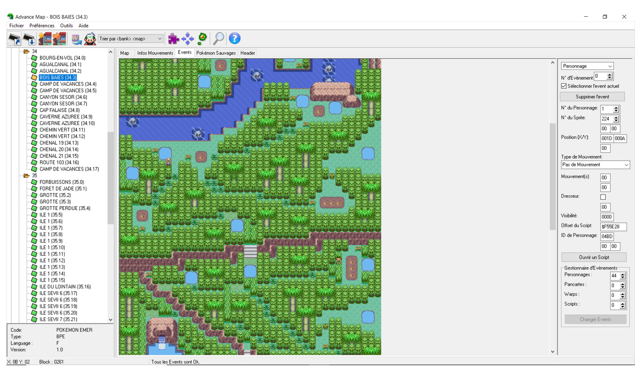Image resolution: width=638 pixels, height=376 pixels.
Task: Click the map icon beside FORBUISSONS (35.0)
Action: tap(34, 182)
